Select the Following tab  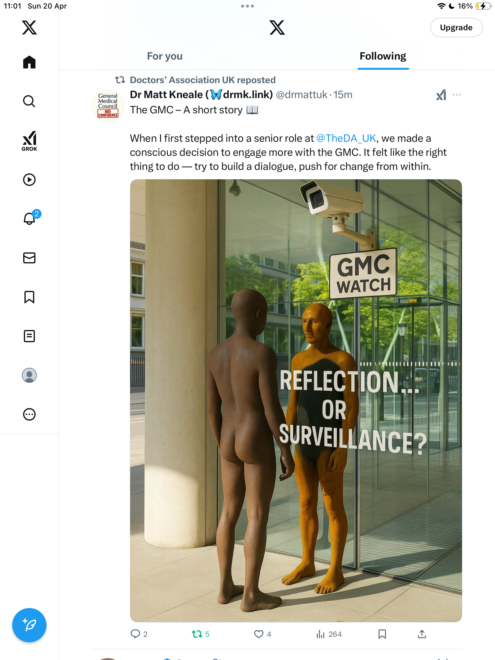pyautogui.click(x=383, y=56)
